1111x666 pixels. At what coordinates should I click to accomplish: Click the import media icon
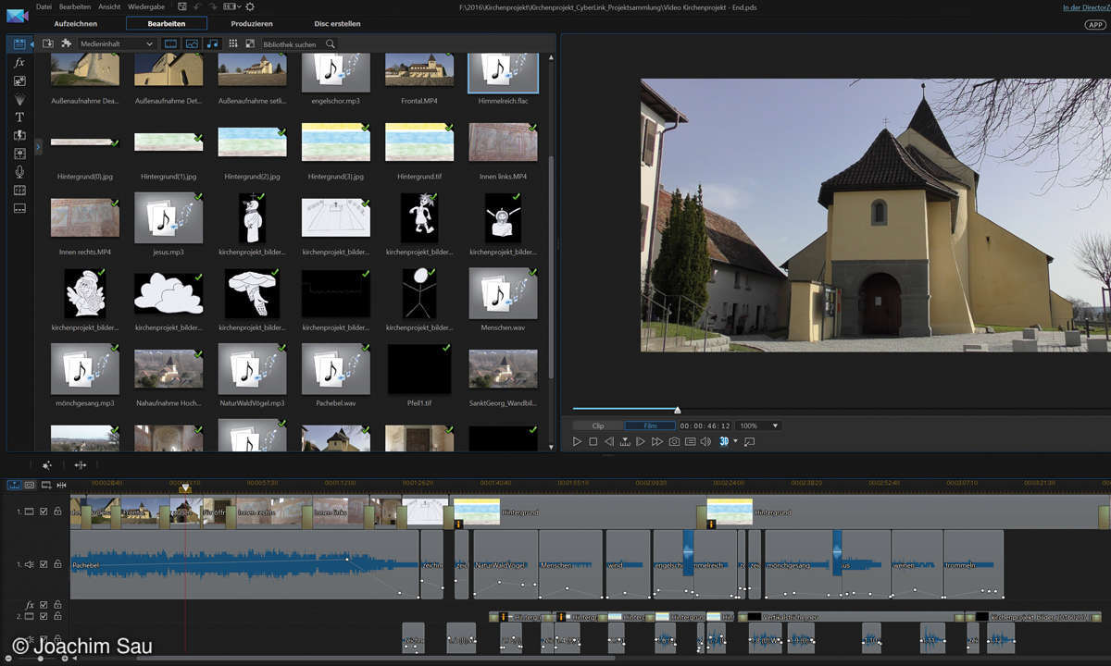tap(48, 43)
